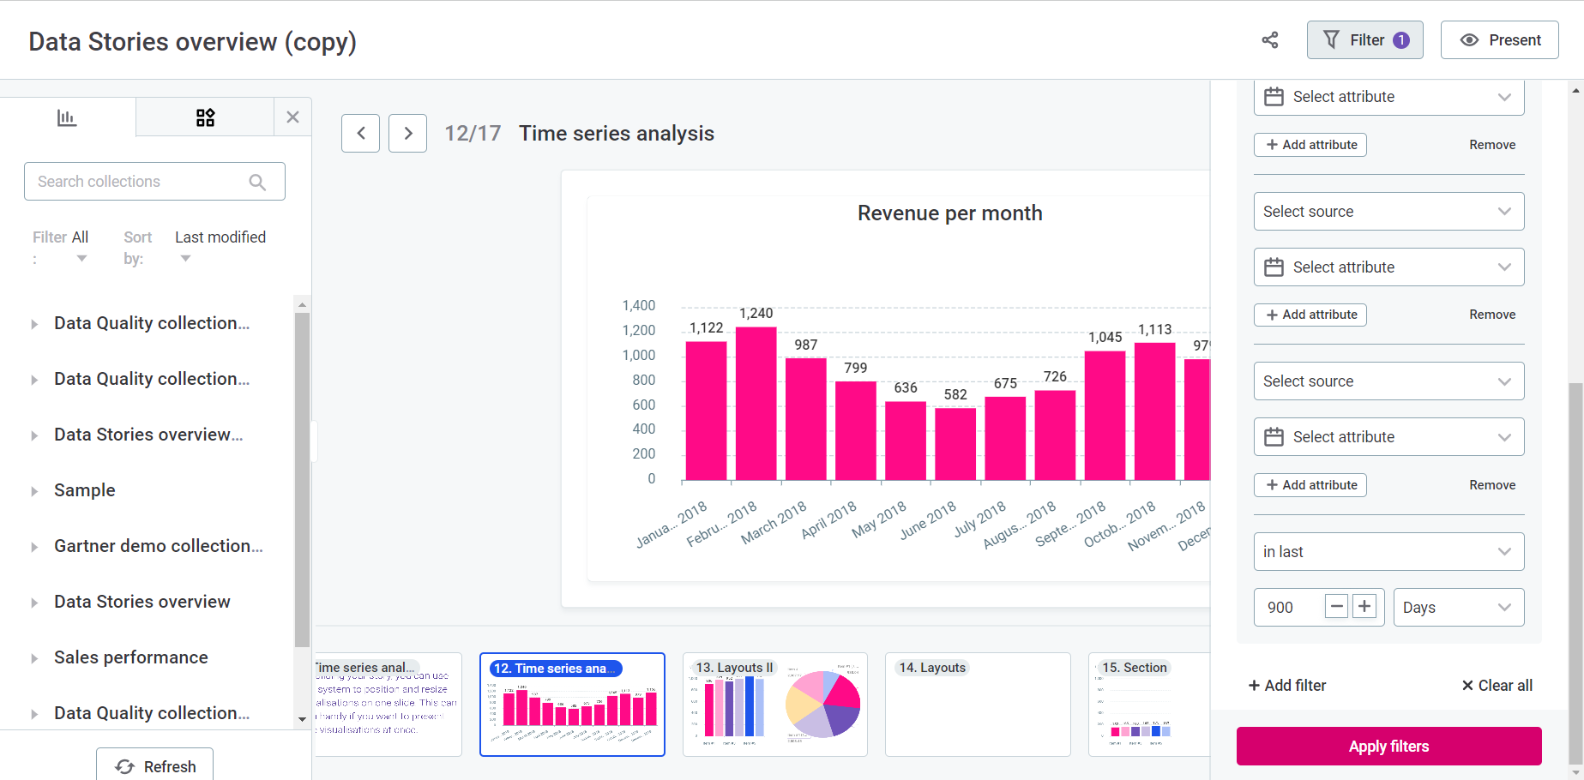Open the 12. Time series analysis thumbnail

572,705
